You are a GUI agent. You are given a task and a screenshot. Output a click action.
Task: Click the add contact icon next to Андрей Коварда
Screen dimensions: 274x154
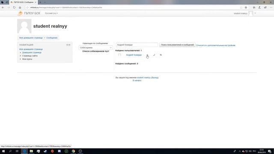(147, 55)
